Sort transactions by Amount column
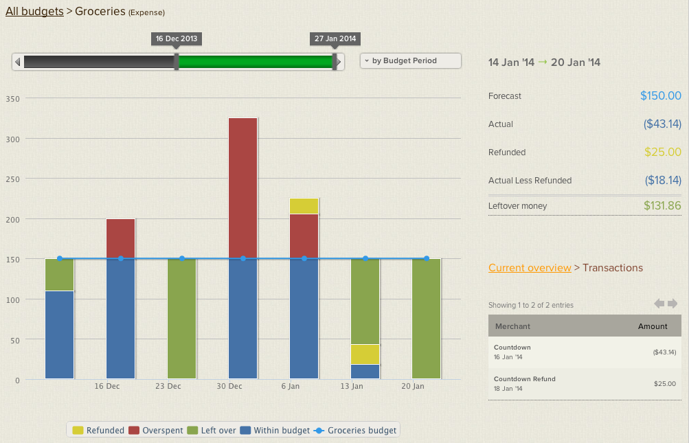This screenshot has height=443, width=689. click(x=652, y=326)
